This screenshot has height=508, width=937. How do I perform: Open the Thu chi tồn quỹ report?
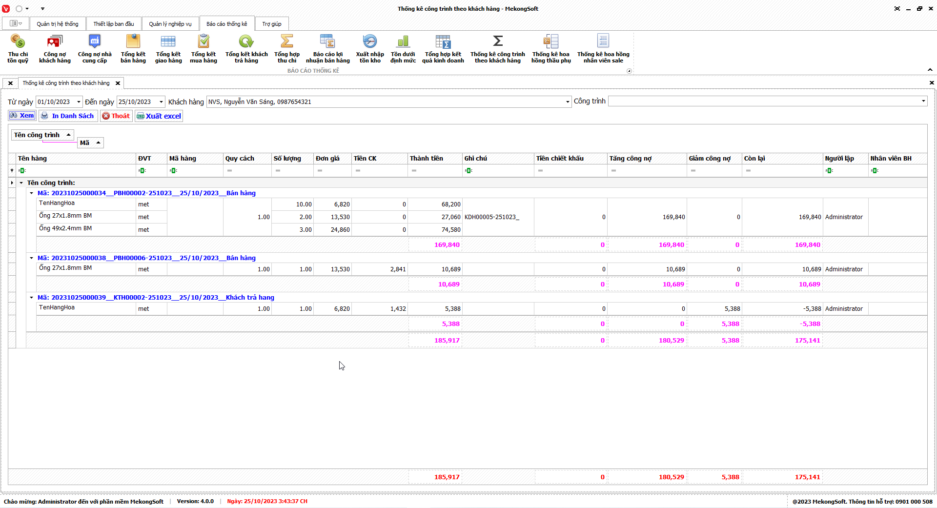click(x=18, y=48)
